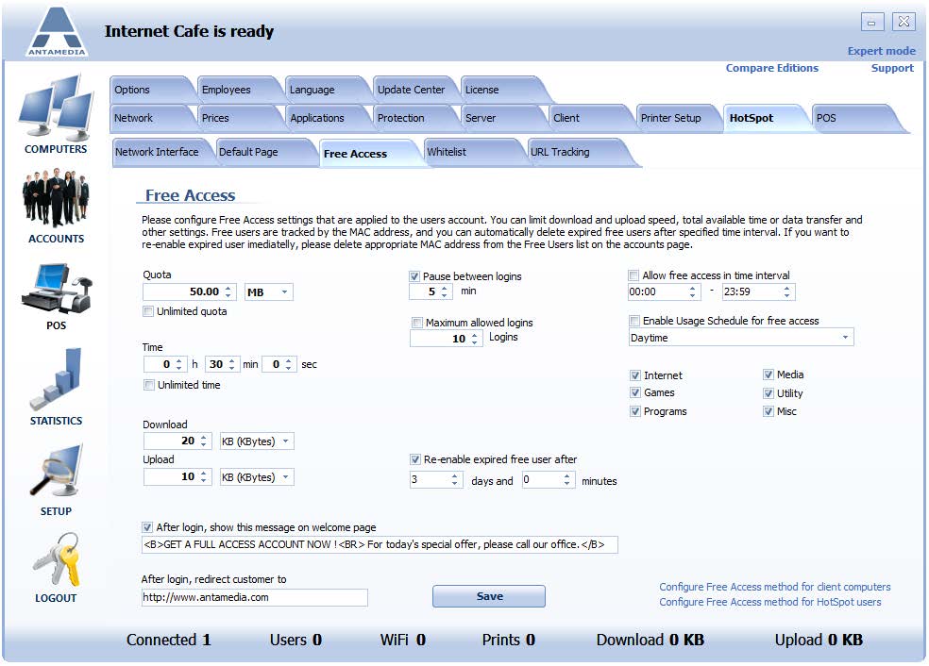Enable Usage Schedule for free access
The height and width of the screenshot is (666, 929).
(x=634, y=321)
